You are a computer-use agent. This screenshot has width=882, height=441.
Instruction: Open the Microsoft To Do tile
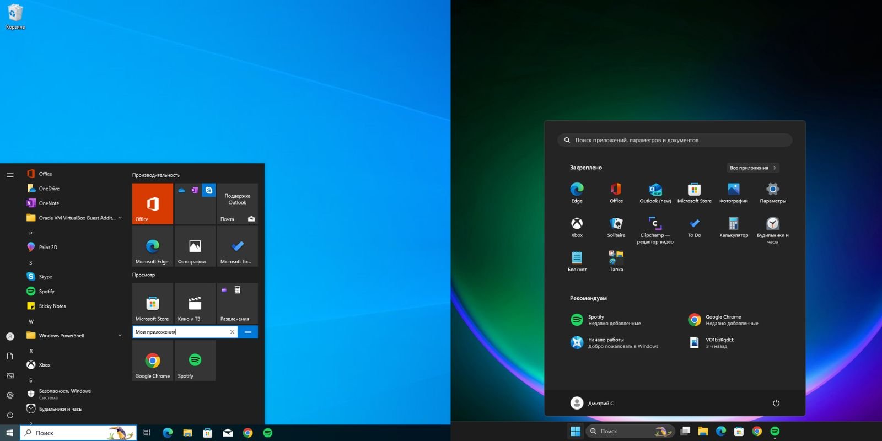pos(238,246)
